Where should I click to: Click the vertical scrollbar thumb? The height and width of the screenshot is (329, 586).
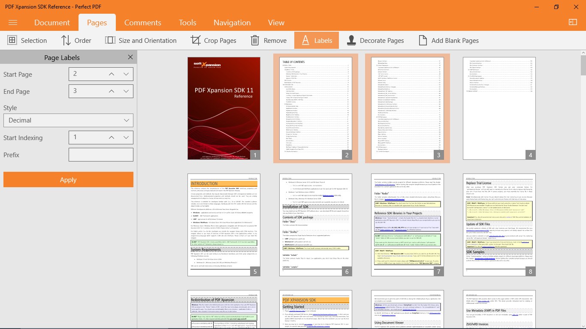(x=583, y=65)
